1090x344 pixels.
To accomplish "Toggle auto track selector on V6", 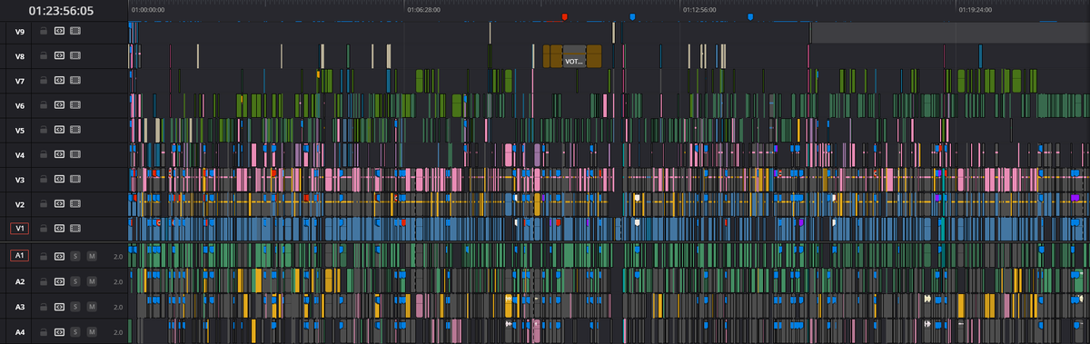I will coord(59,105).
